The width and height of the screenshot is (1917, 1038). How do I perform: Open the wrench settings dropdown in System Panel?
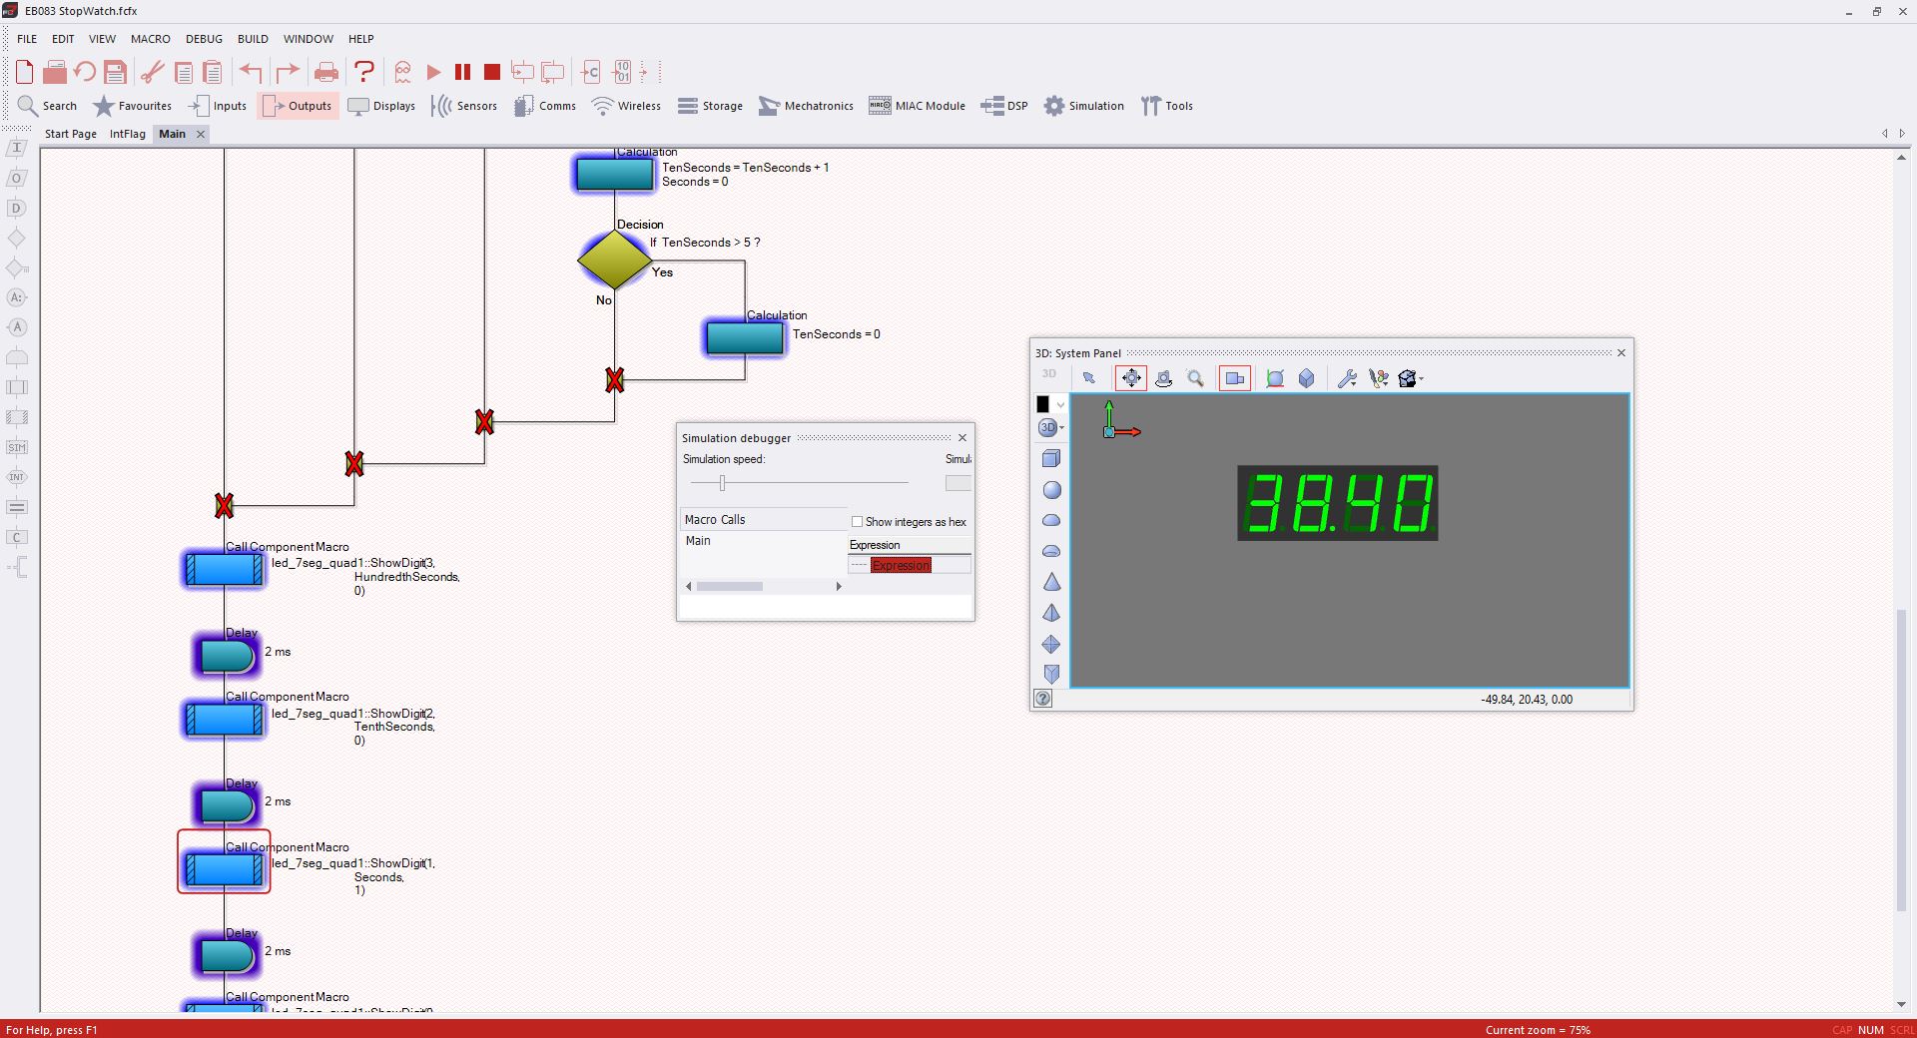pos(1347,378)
